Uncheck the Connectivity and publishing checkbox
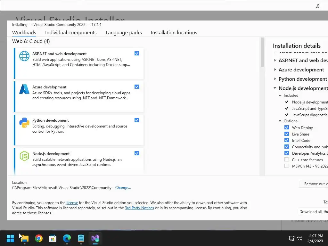This screenshot has width=328, height=246. tap(287, 147)
